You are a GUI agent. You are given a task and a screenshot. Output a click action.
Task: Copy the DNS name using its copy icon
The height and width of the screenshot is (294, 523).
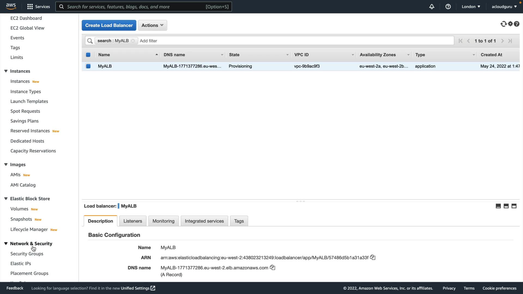tap(272, 268)
